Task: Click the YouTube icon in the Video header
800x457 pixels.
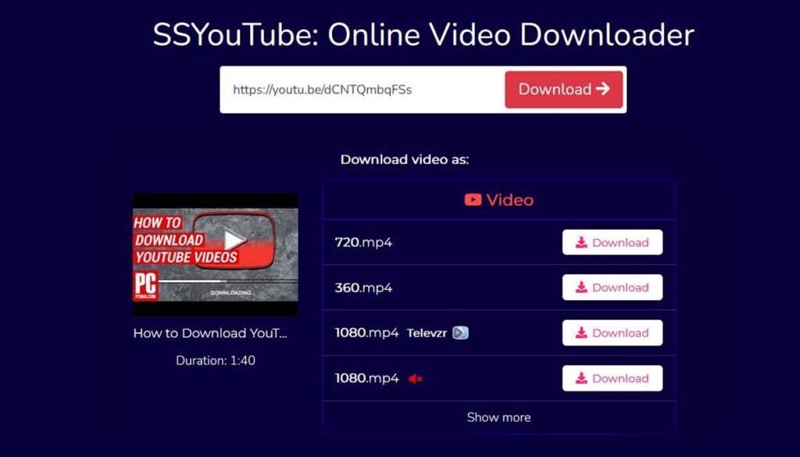Action: tap(473, 200)
